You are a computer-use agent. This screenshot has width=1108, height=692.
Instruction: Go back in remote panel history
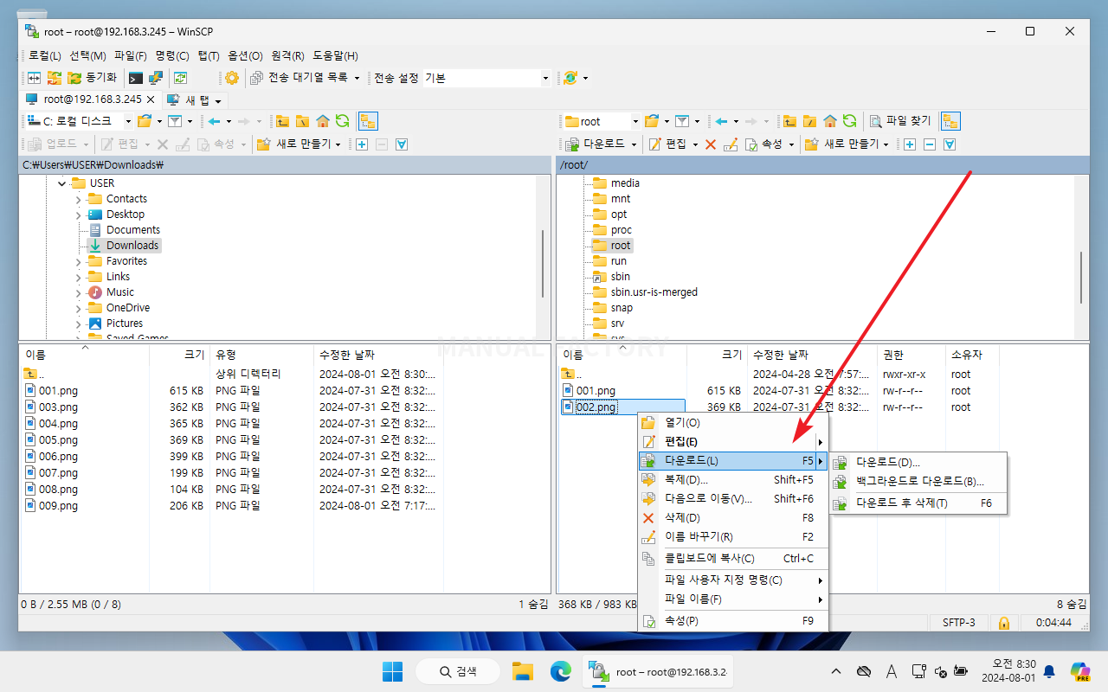[x=721, y=121]
